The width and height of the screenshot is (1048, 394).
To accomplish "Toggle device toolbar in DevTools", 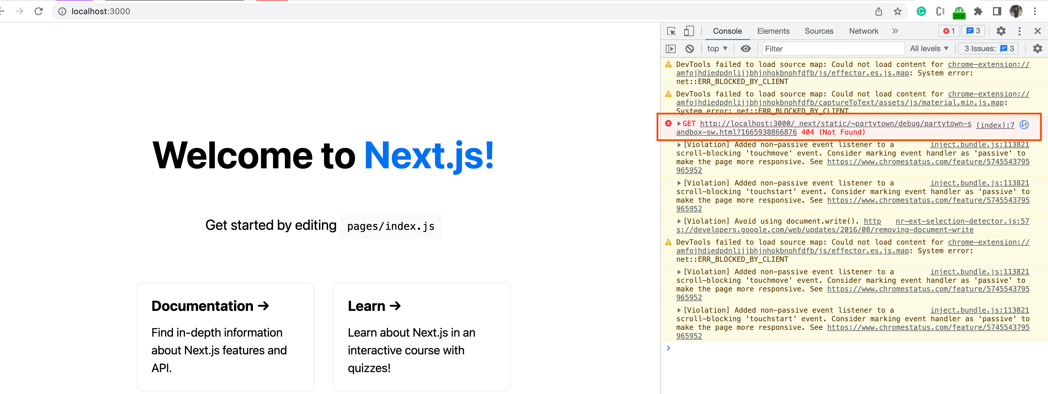I will coord(688,31).
